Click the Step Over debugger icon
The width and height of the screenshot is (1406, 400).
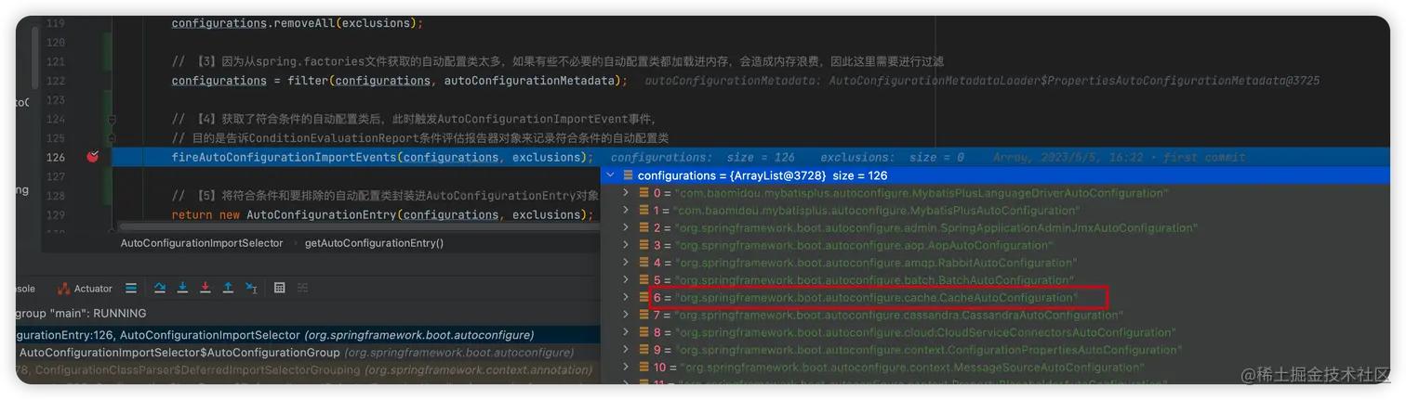[160, 289]
